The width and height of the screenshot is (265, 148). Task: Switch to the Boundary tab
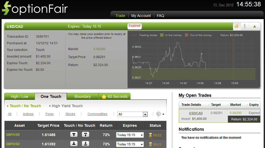[x=82, y=97]
